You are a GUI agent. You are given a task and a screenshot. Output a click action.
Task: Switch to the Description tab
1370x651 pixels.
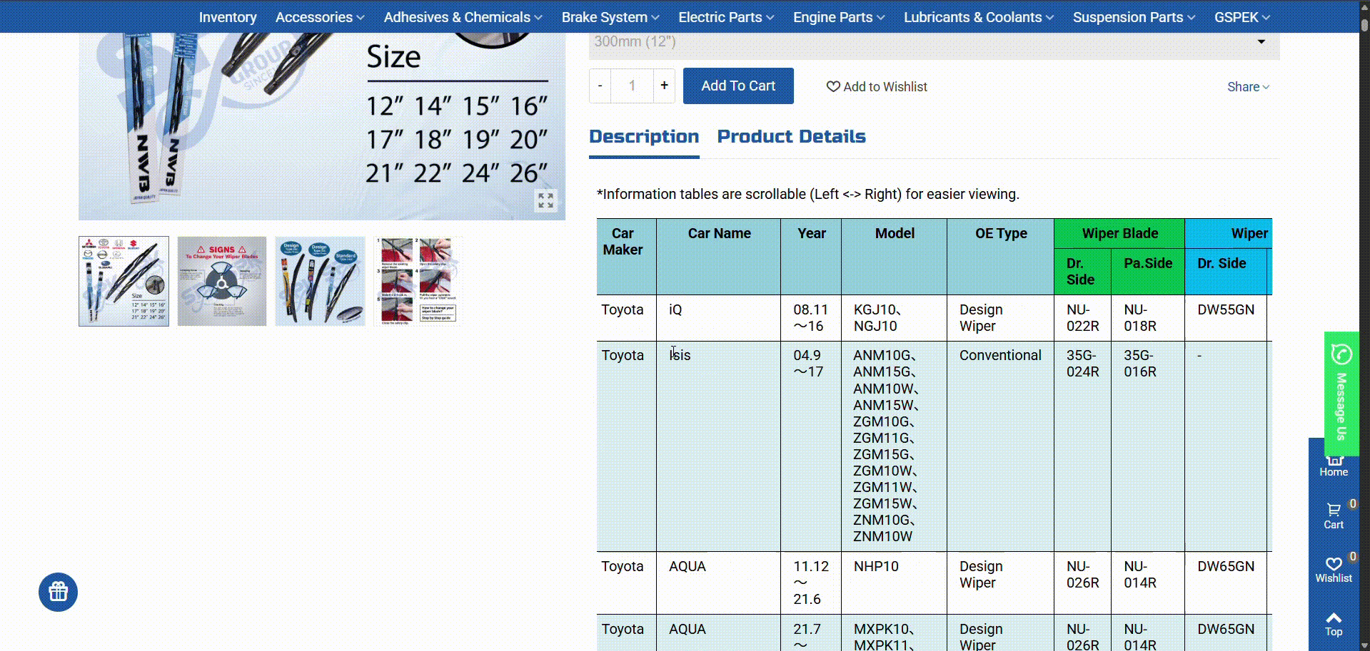tap(644, 137)
